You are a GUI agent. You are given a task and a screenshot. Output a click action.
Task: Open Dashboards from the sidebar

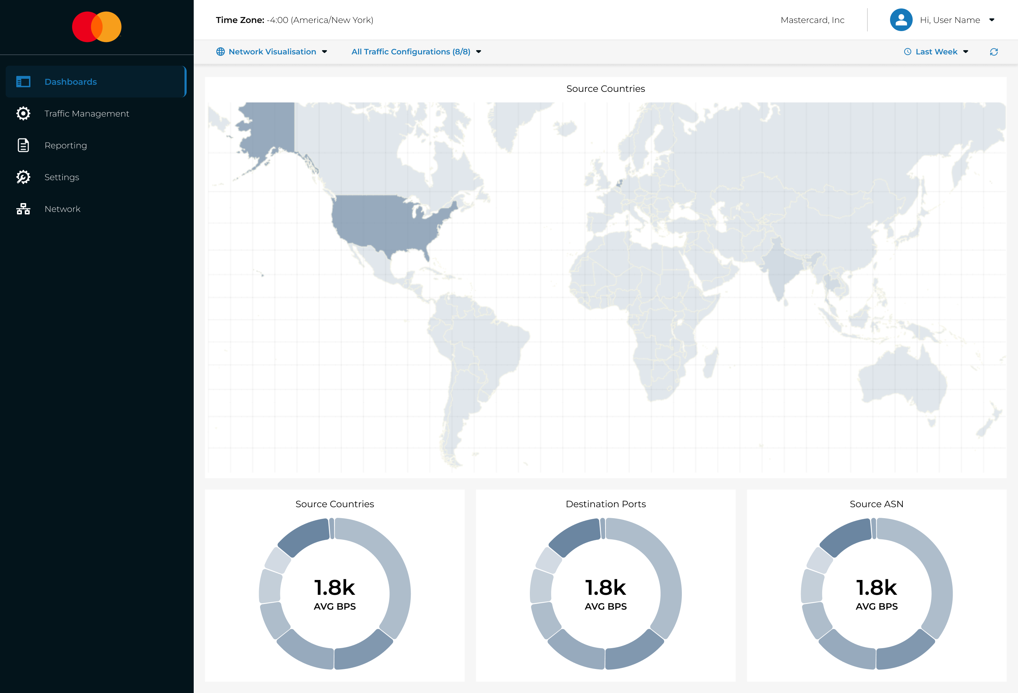(x=96, y=82)
